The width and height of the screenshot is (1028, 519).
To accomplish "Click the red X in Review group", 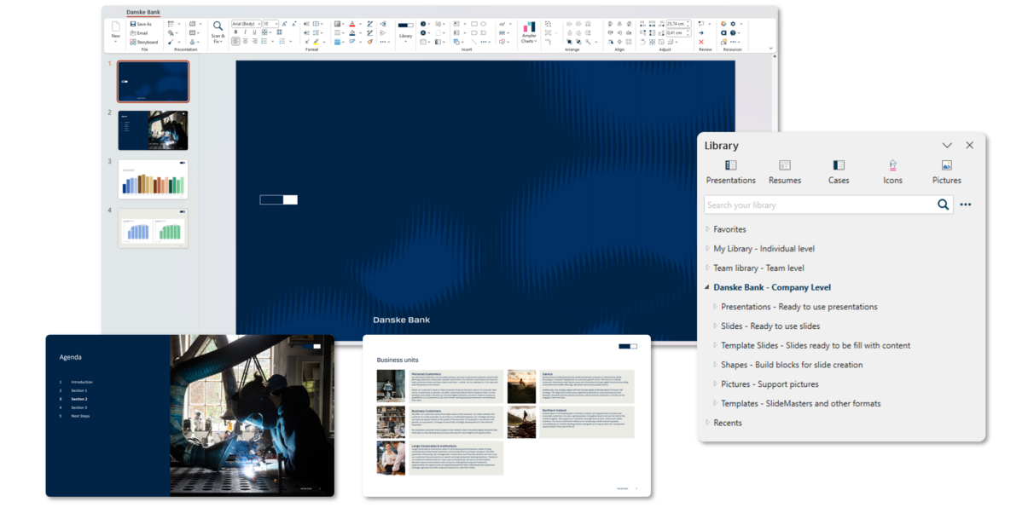I will (701, 42).
